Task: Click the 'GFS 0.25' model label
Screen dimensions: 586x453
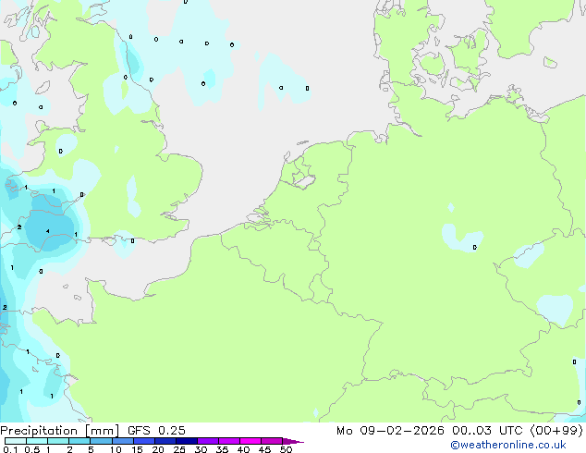Action: [x=156, y=431]
